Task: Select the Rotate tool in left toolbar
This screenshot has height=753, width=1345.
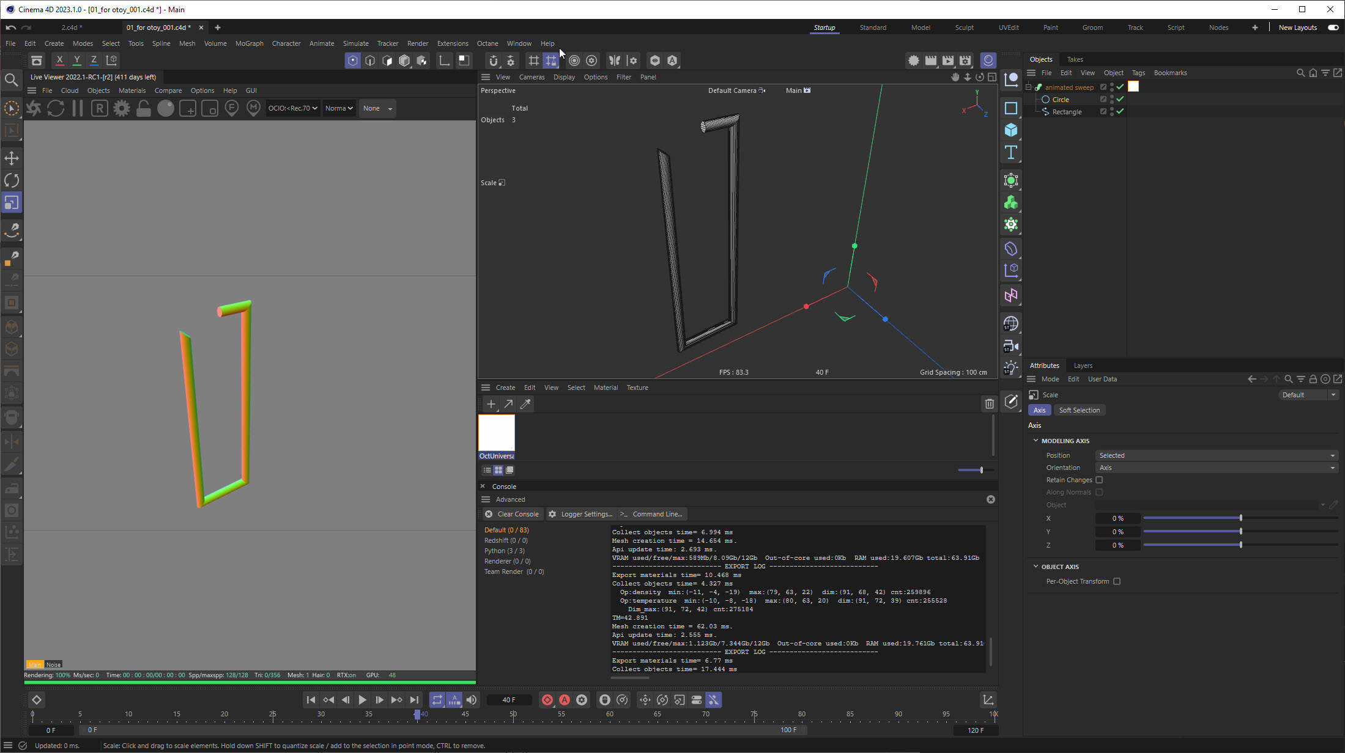Action: pyautogui.click(x=12, y=180)
